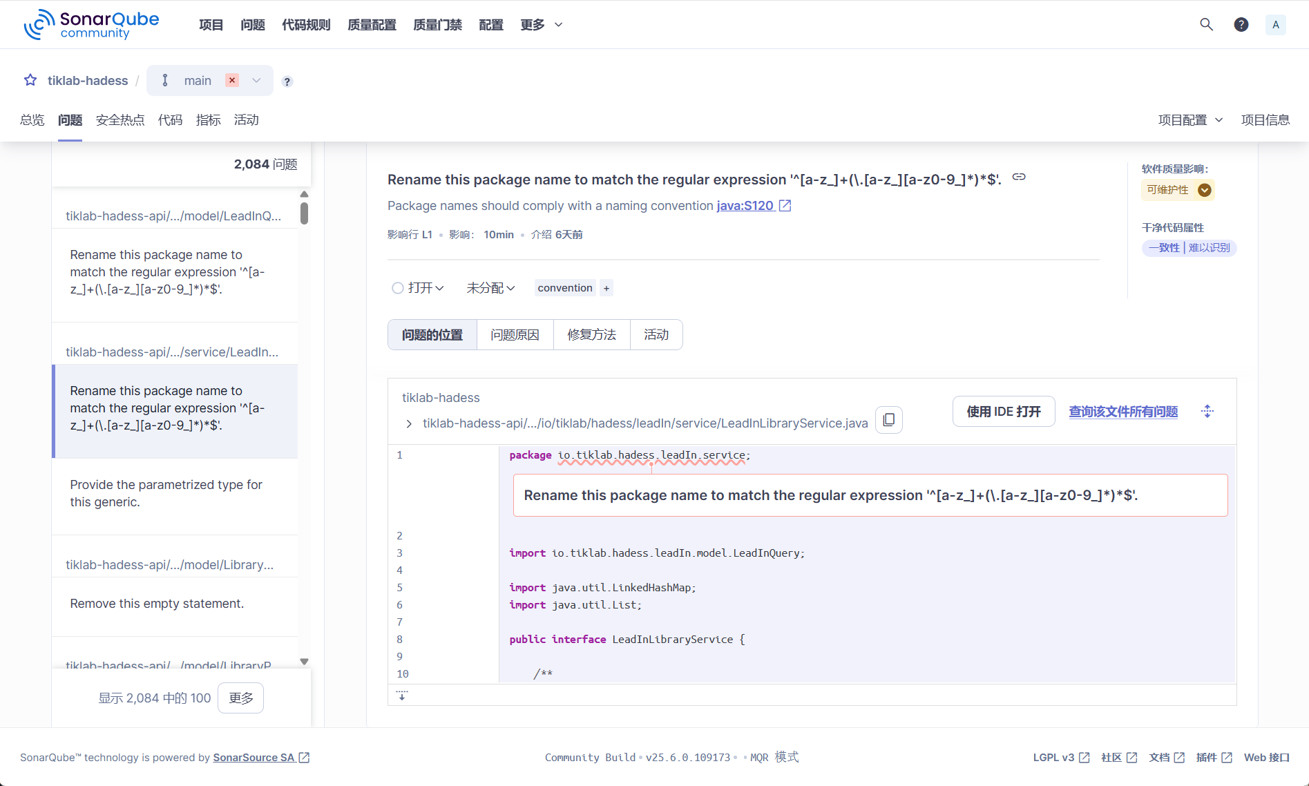The image size is (1309, 786).
Task: Open the 可维护性 quality impact dropdown
Action: (1177, 190)
